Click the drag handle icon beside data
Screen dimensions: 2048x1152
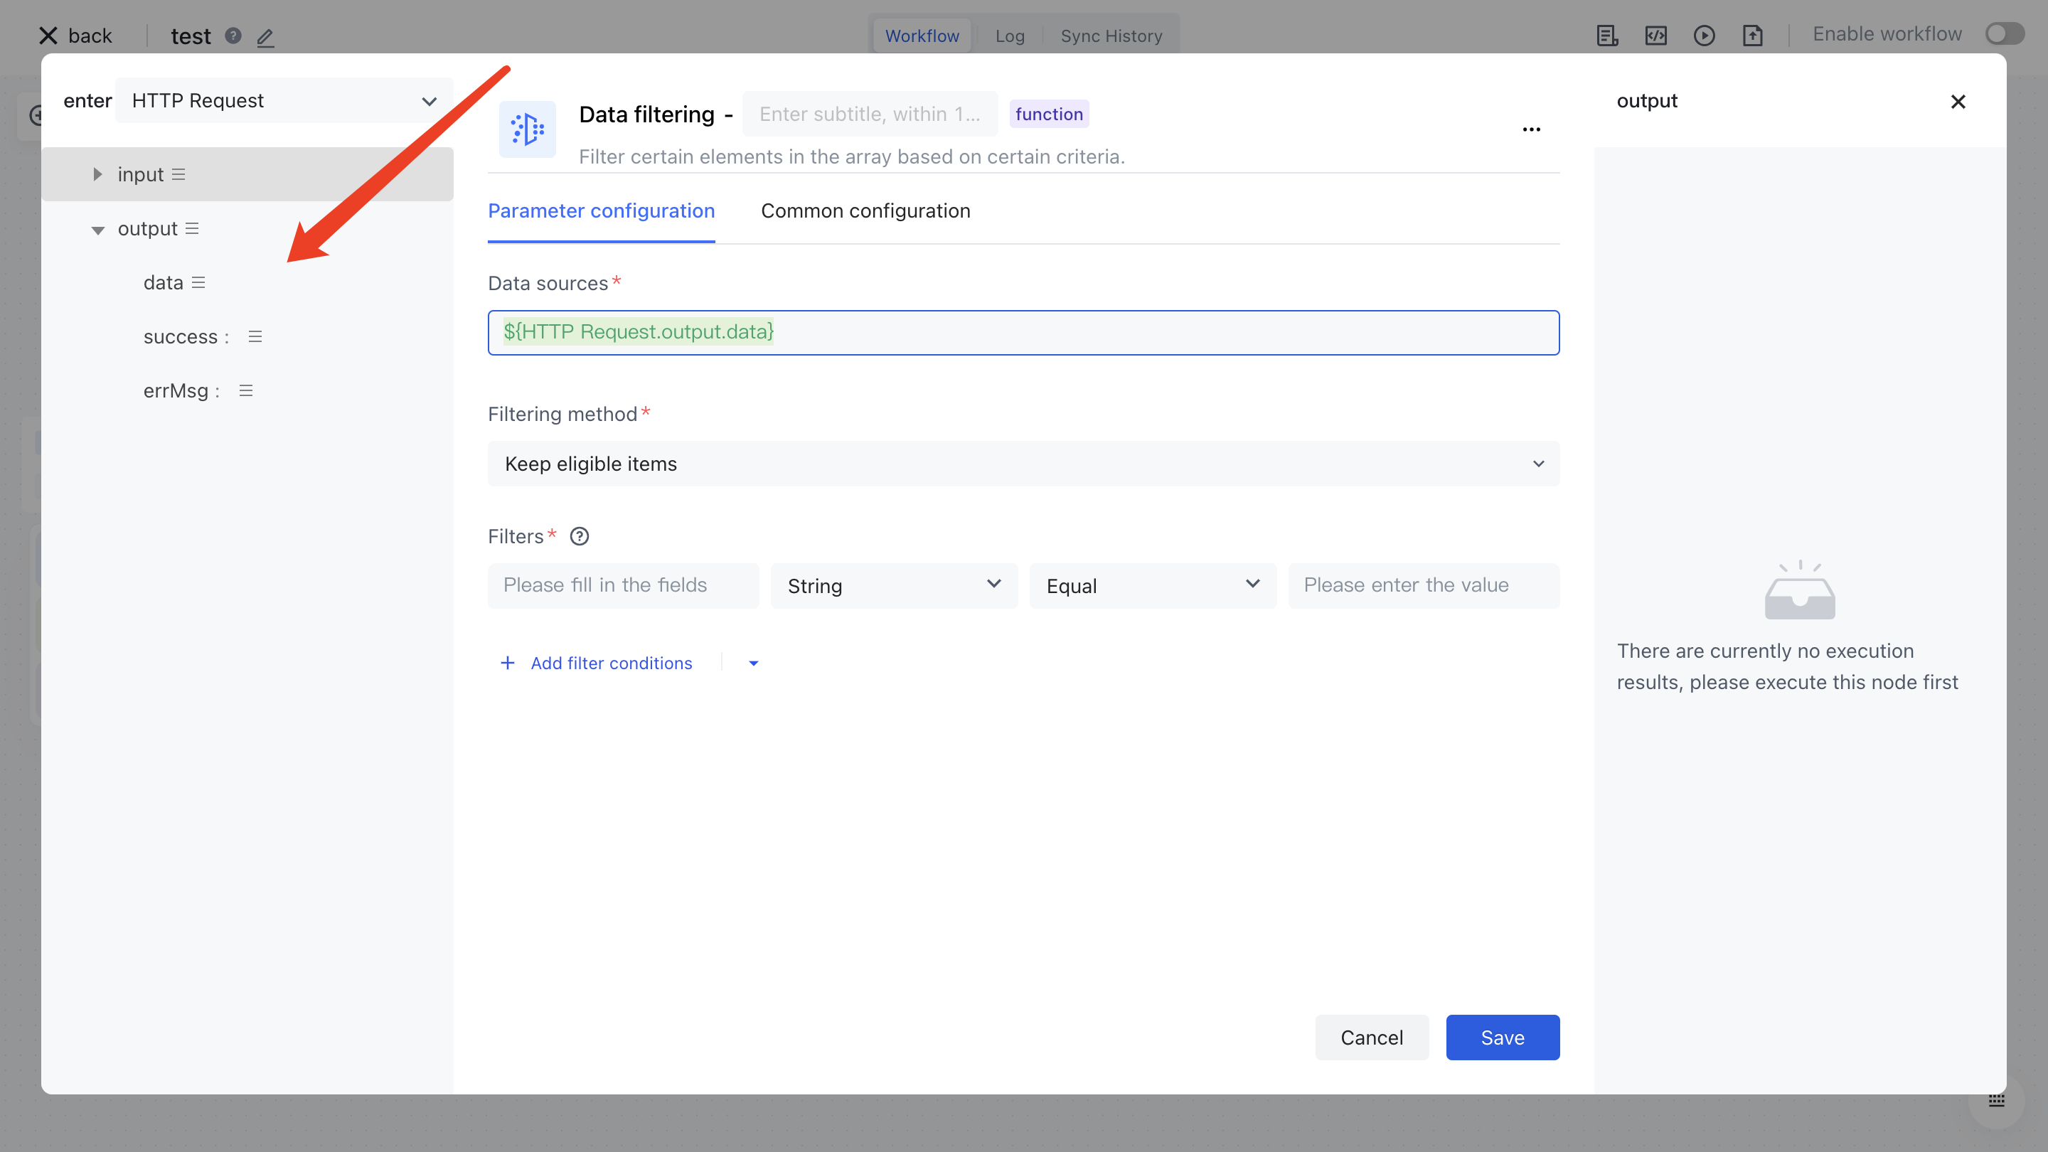[x=199, y=283]
